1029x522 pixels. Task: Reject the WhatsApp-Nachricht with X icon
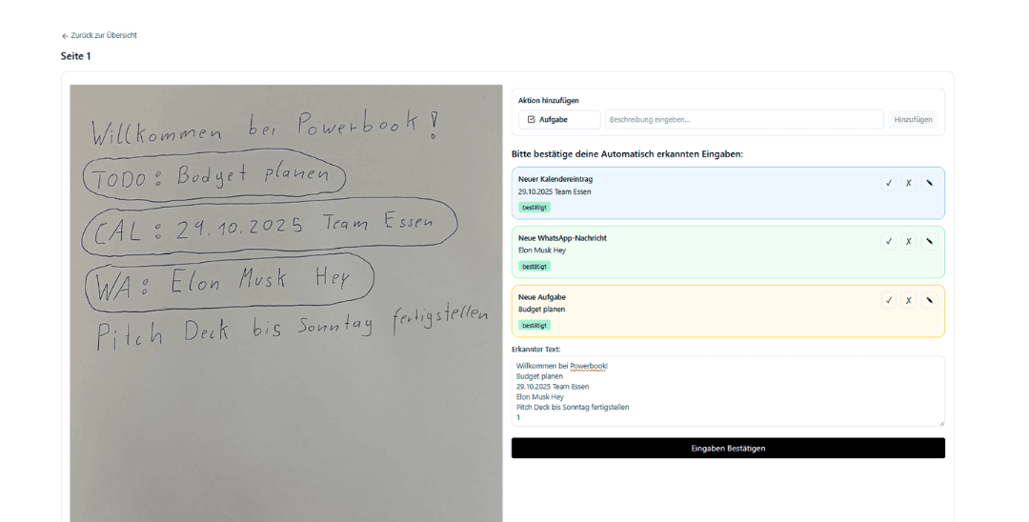tap(908, 241)
